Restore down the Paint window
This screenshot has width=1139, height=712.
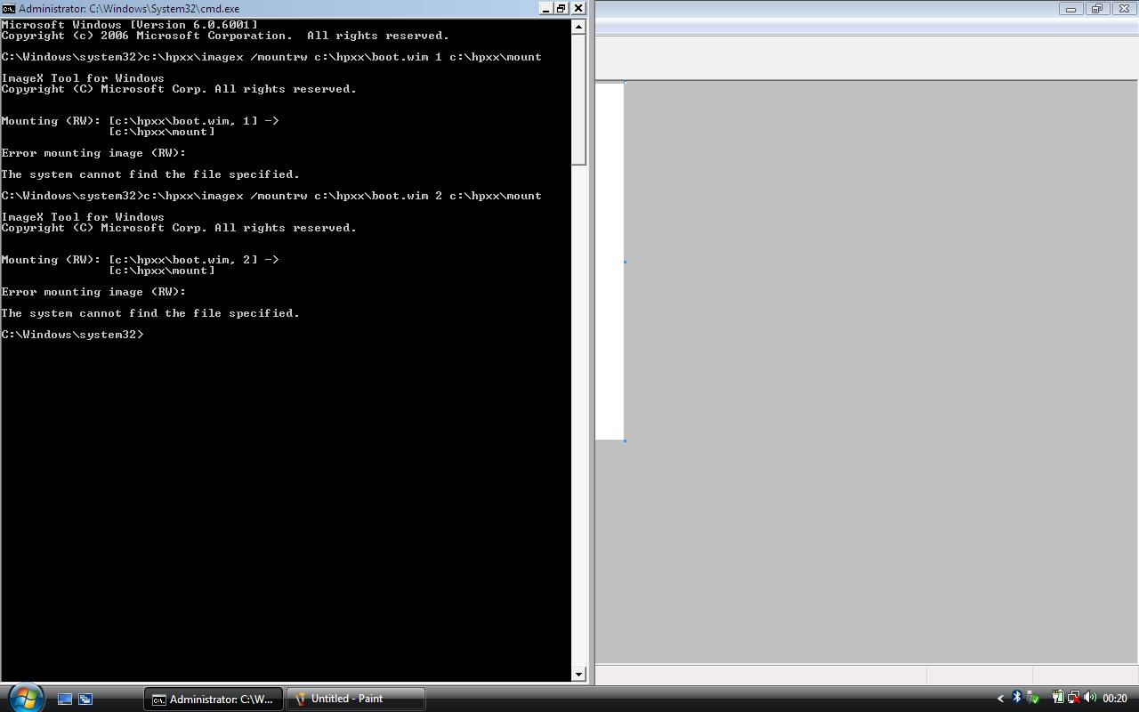[x=1096, y=9]
